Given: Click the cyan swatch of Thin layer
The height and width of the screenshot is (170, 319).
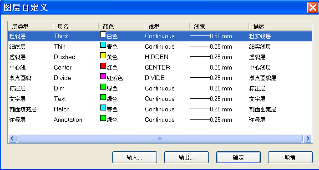Looking at the screenshot, I should pyautogui.click(x=103, y=45).
